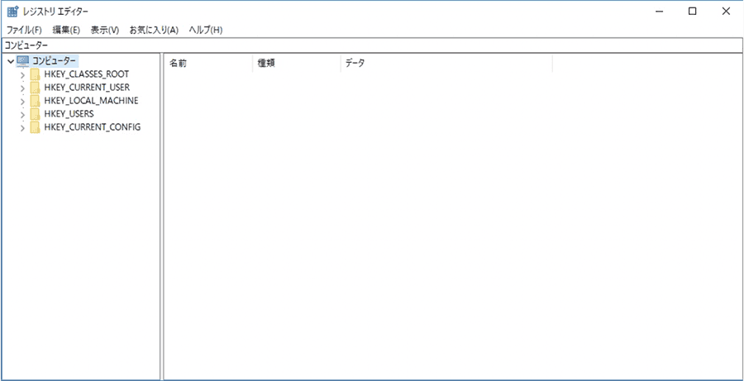
Task: Select the HKEY_LOCAL_MACHINE label
Action: coord(91,101)
